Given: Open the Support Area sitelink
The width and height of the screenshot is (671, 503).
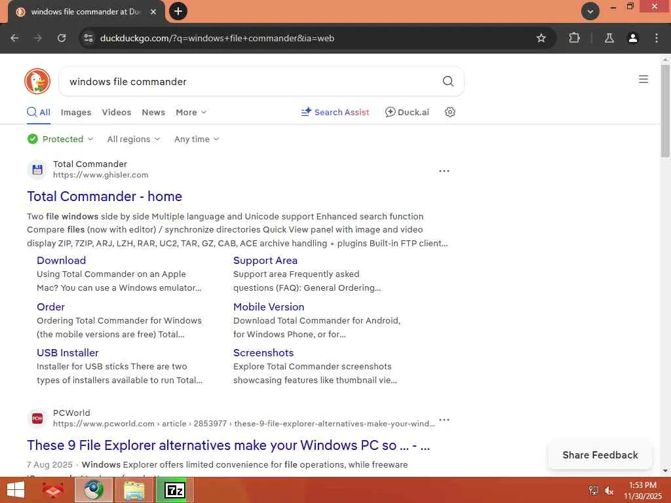Looking at the screenshot, I should click(265, 261).
